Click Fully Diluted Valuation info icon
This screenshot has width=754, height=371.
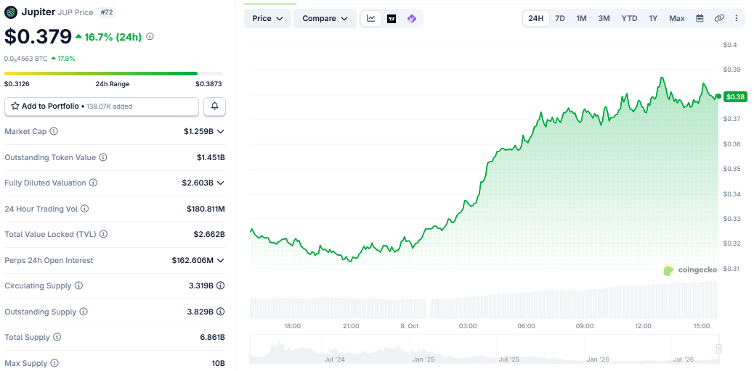point(93,183)
